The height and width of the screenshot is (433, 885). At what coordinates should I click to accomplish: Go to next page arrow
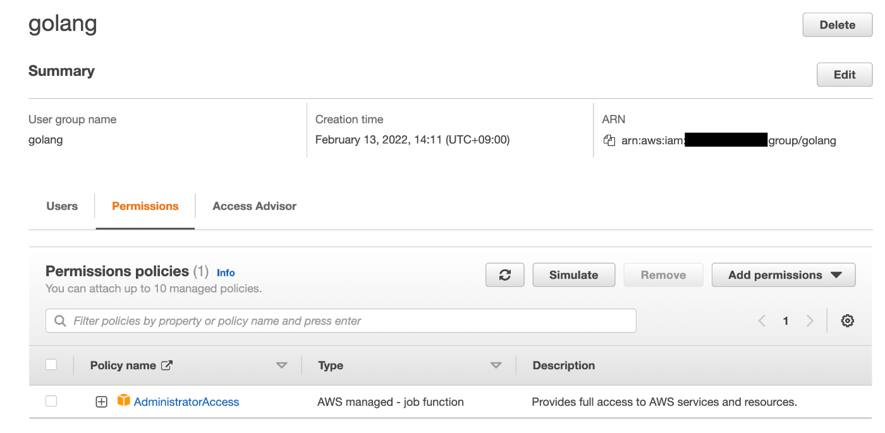[x=810, y=321]
